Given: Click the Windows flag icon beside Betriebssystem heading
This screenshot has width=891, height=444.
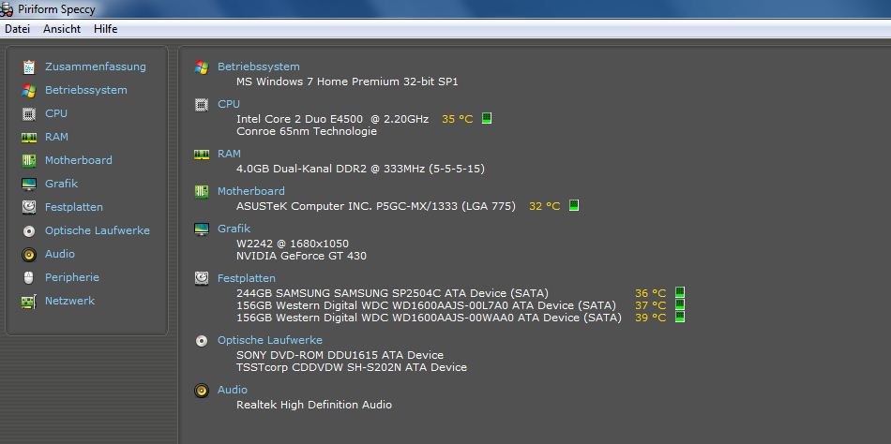Looking at the screenshot, I should coord(202,67).
